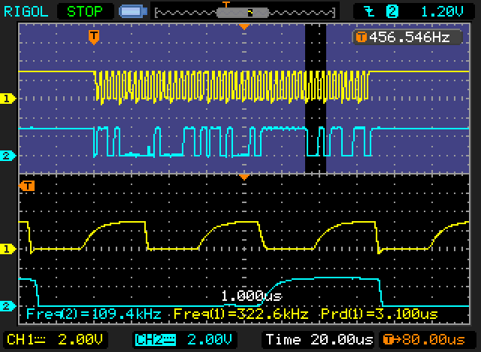Click the green STOP run status
481x352 pixels.
pos(85,12)
